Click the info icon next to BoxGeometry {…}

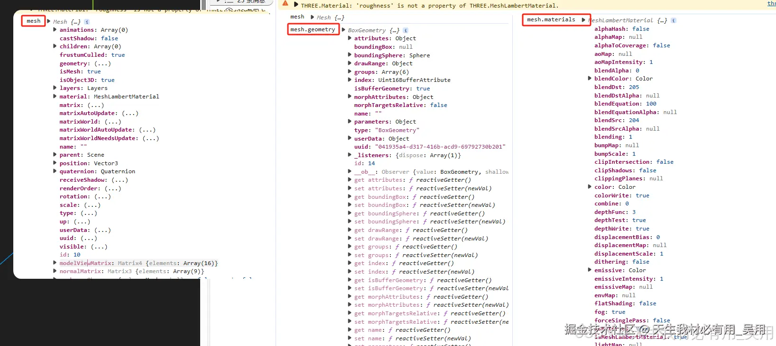point(406,30)
